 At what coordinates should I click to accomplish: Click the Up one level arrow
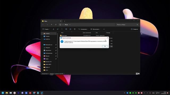pyautogui.click(x=52, y=25)
